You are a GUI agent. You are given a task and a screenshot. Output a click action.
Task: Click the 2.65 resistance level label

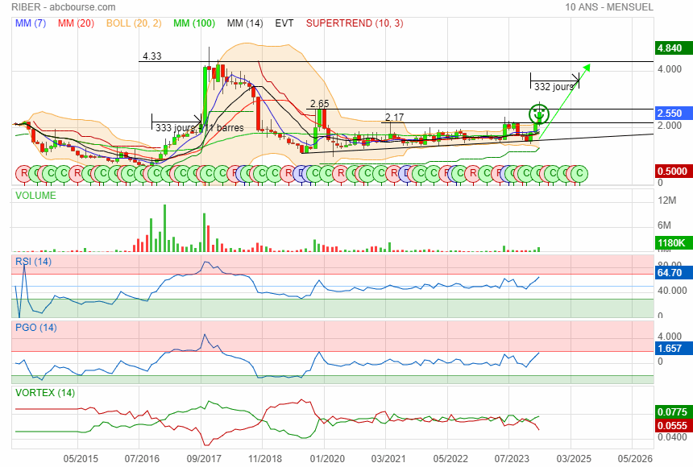tap(320, 104)
